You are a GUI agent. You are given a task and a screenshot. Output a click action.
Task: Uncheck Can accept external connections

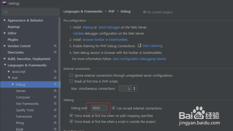(x=113, y=108)
